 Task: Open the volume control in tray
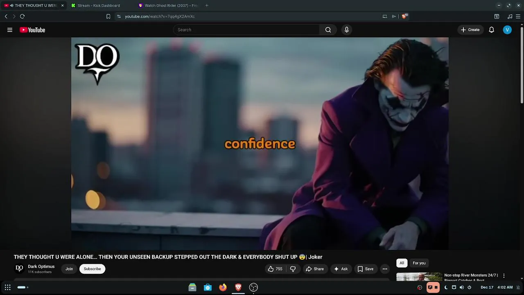[x=462, y=287]
